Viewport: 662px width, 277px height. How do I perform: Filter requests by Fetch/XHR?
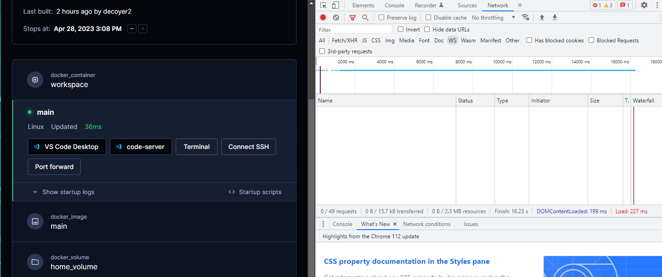[x=344, y=41]
